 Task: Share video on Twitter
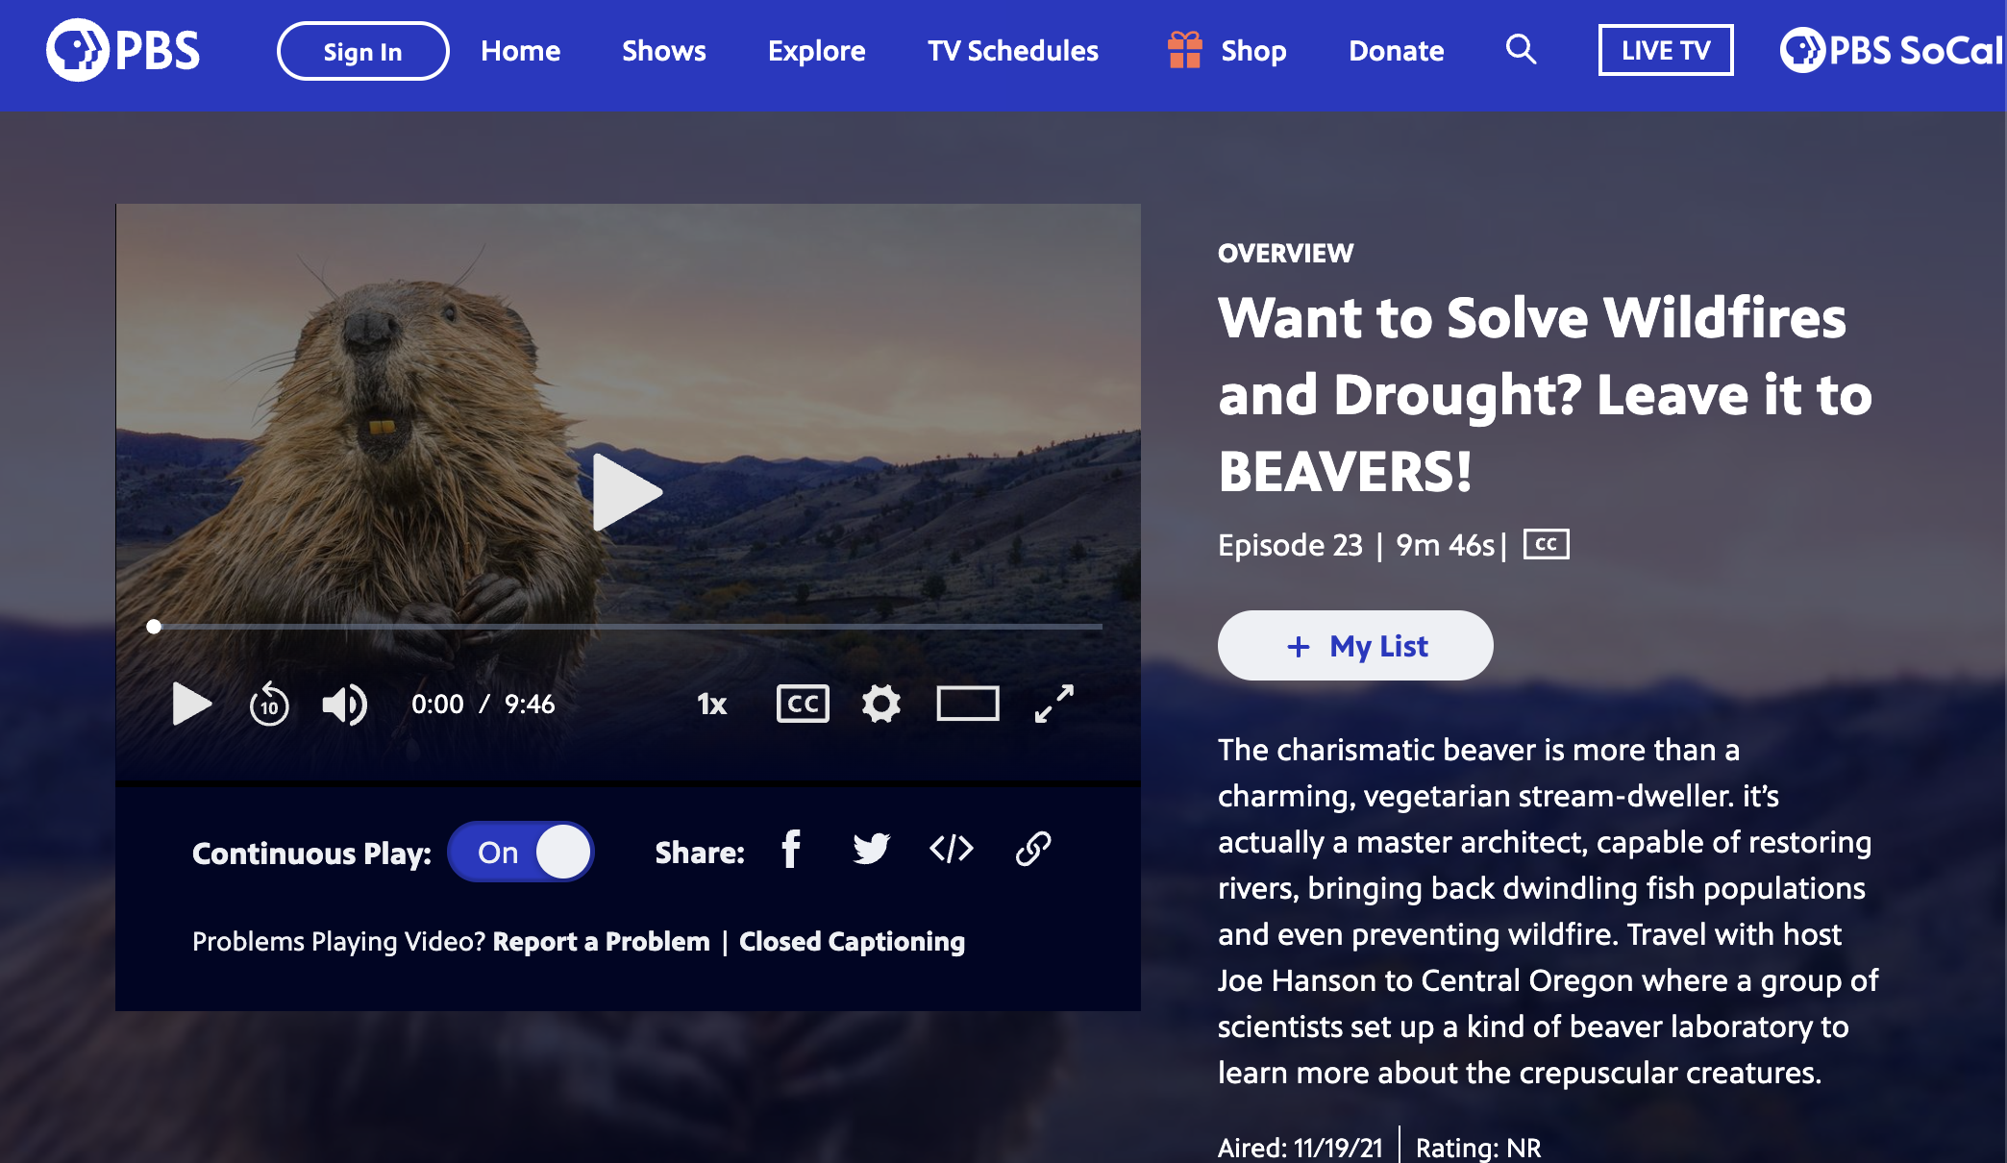871,850
